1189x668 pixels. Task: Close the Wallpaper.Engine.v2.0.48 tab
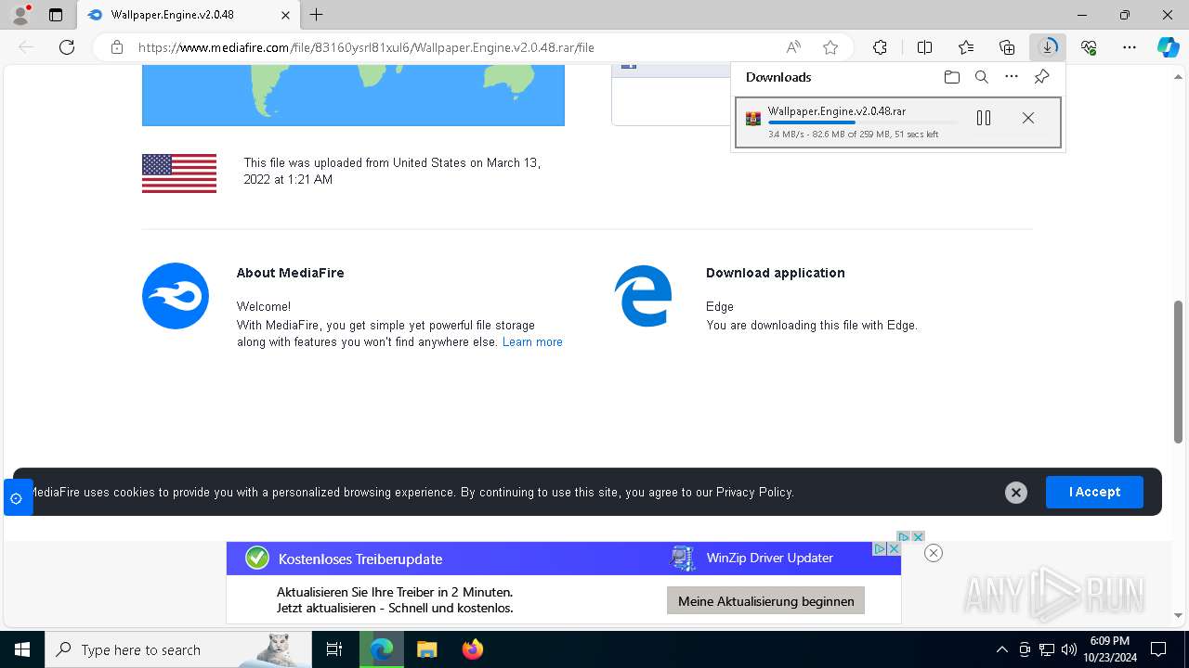[x=285, y=15]
